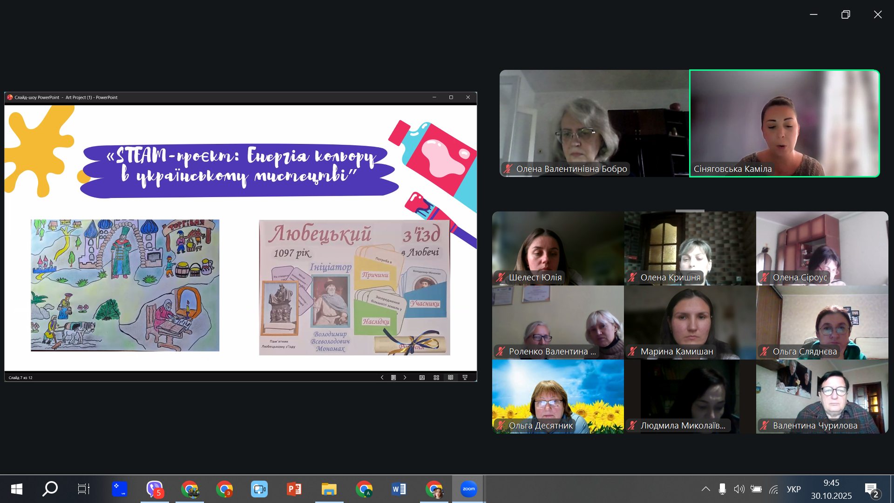Open the Windows Start menu
Screen dimensions: 894x503
[17, 489]
